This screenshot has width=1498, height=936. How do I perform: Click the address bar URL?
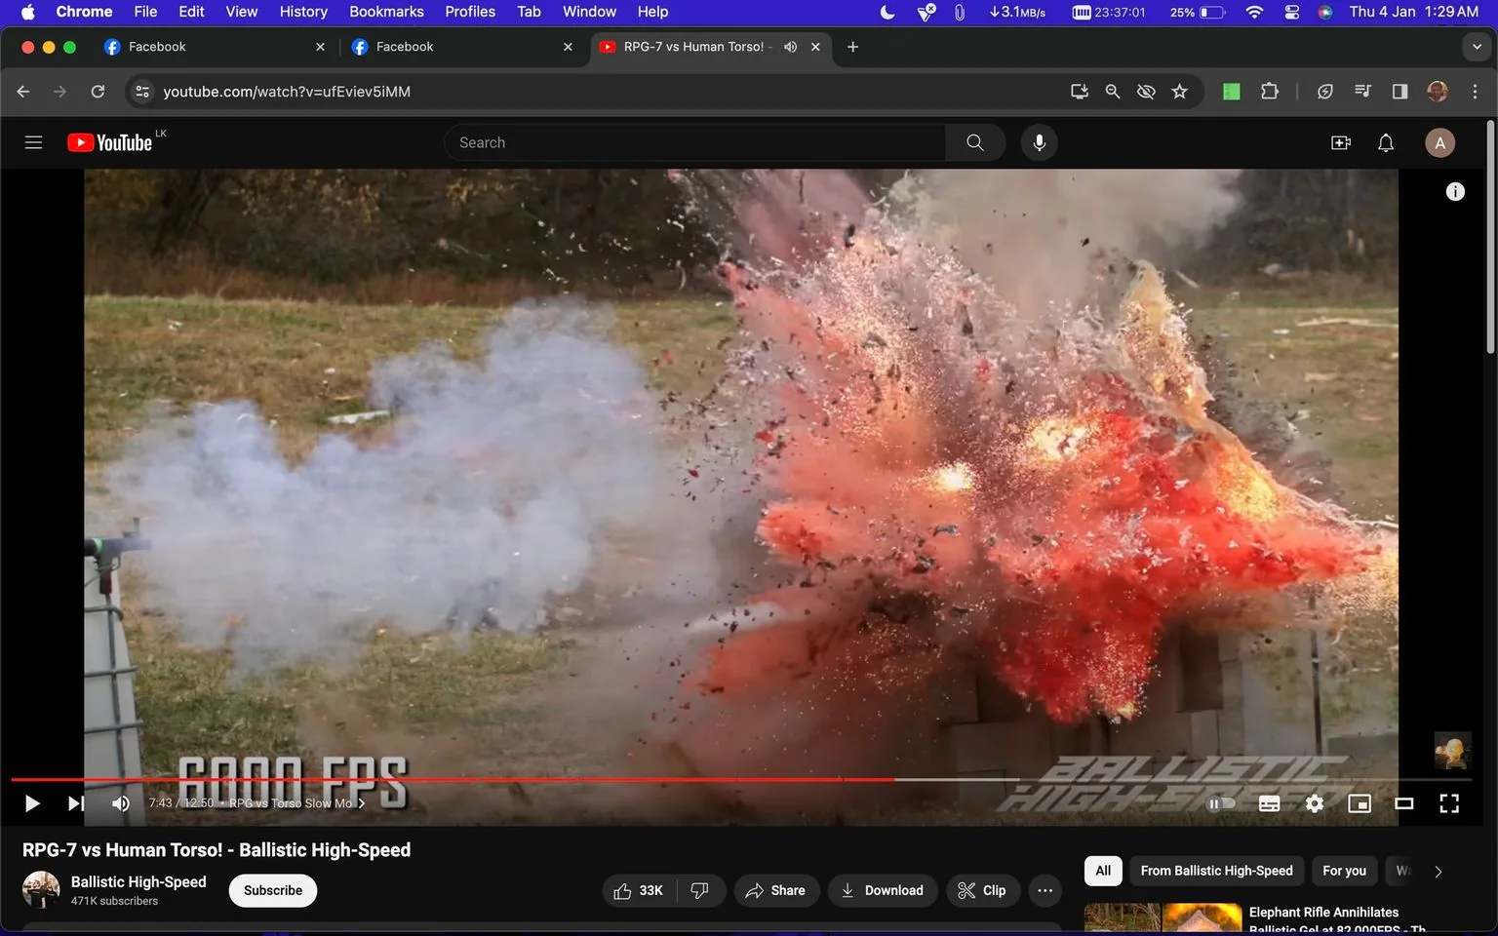(287, 92)
